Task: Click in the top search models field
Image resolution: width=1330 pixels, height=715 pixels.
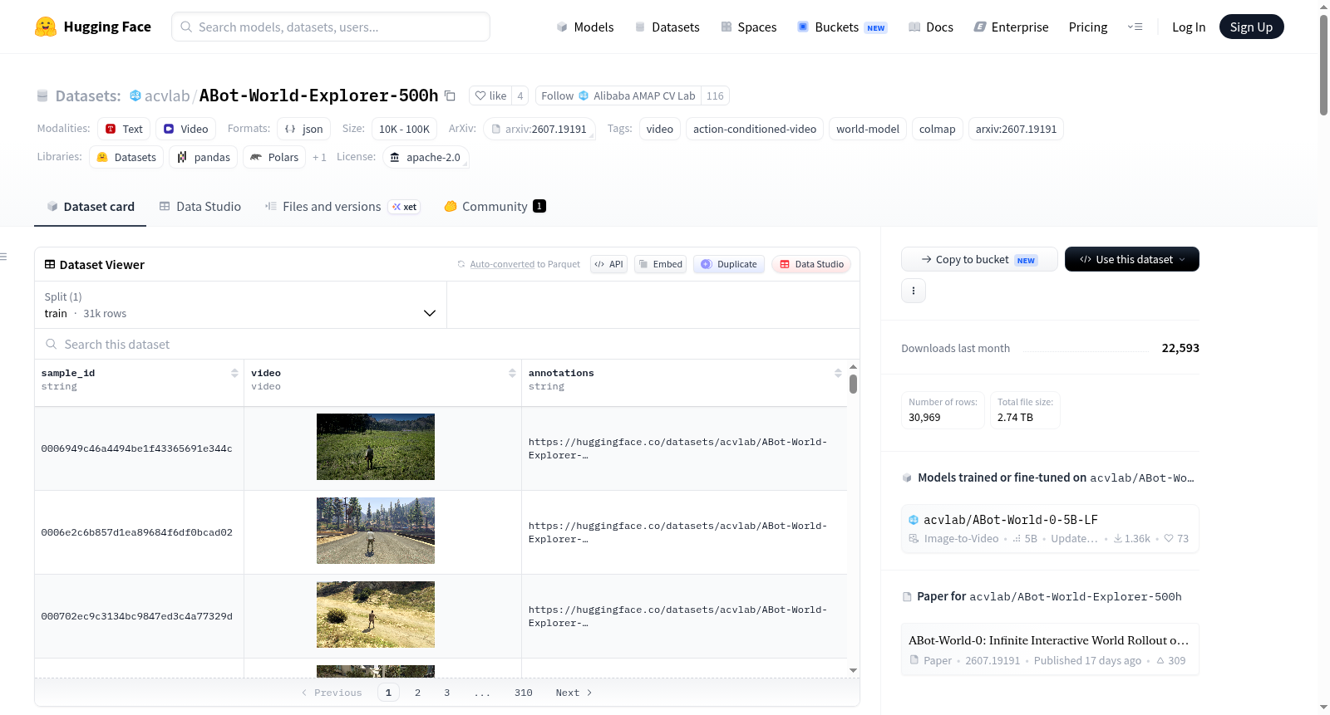Action: pos(331,27)
